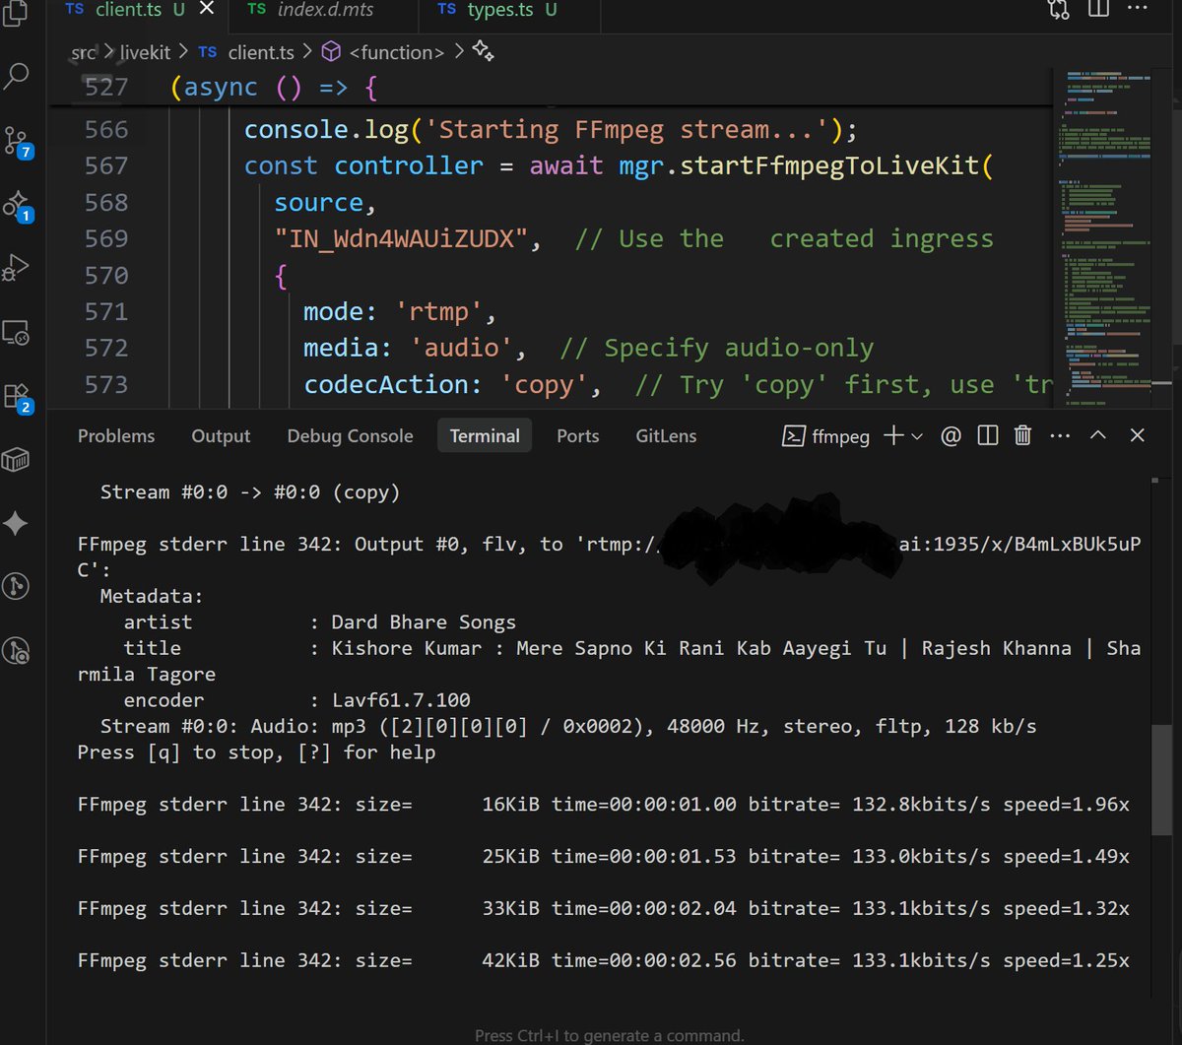The height and width of the screenshot is (1045, 1182).
Task: Click the @ icon in terminal toolbar
Action: coord(951,435)
